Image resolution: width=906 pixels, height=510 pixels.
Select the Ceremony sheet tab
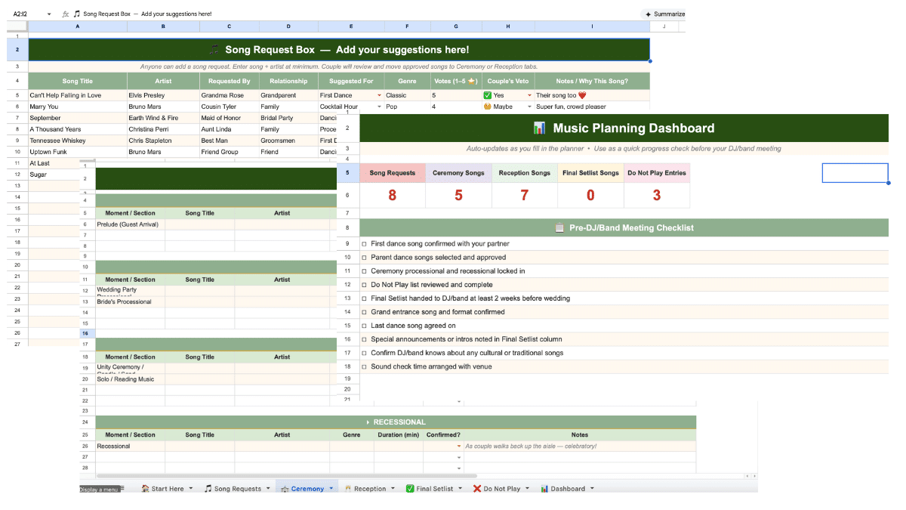coord(307,489)
